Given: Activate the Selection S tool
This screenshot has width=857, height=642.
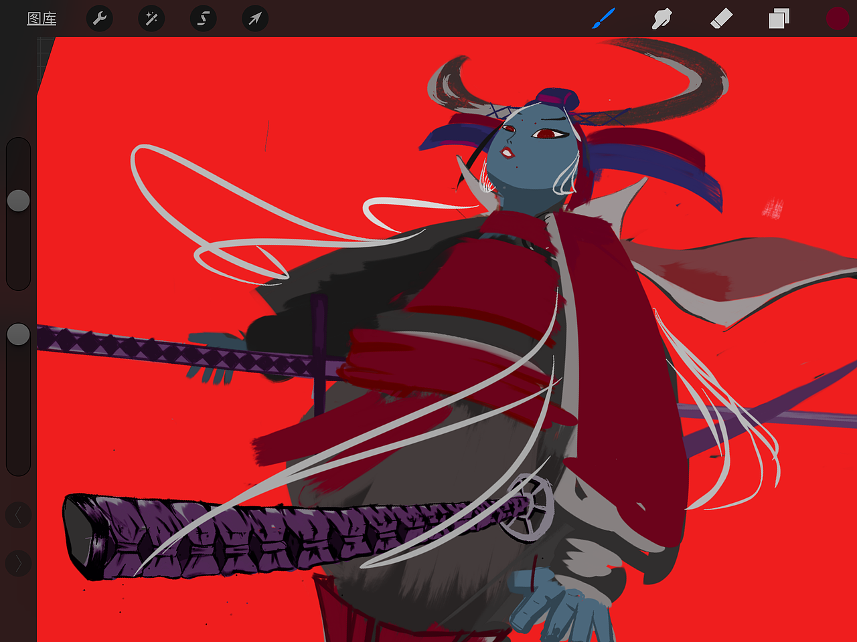Looking at the screenshot, I should [203, 18].
